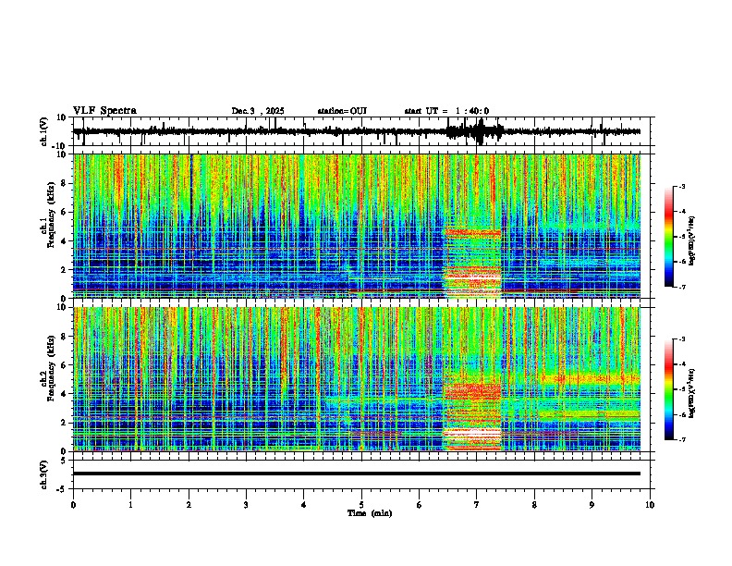This screenshot has height=566, width=732.
Task: Click the "station=OUI" label
Action: 342,111
